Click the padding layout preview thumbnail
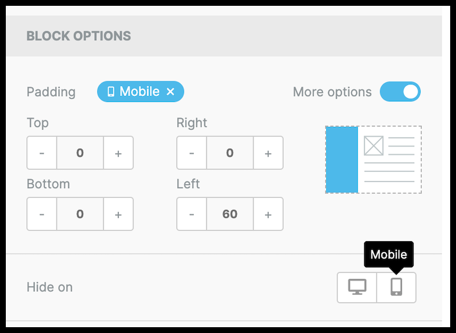Screen dimensions: 456x333 coord(389,160)
